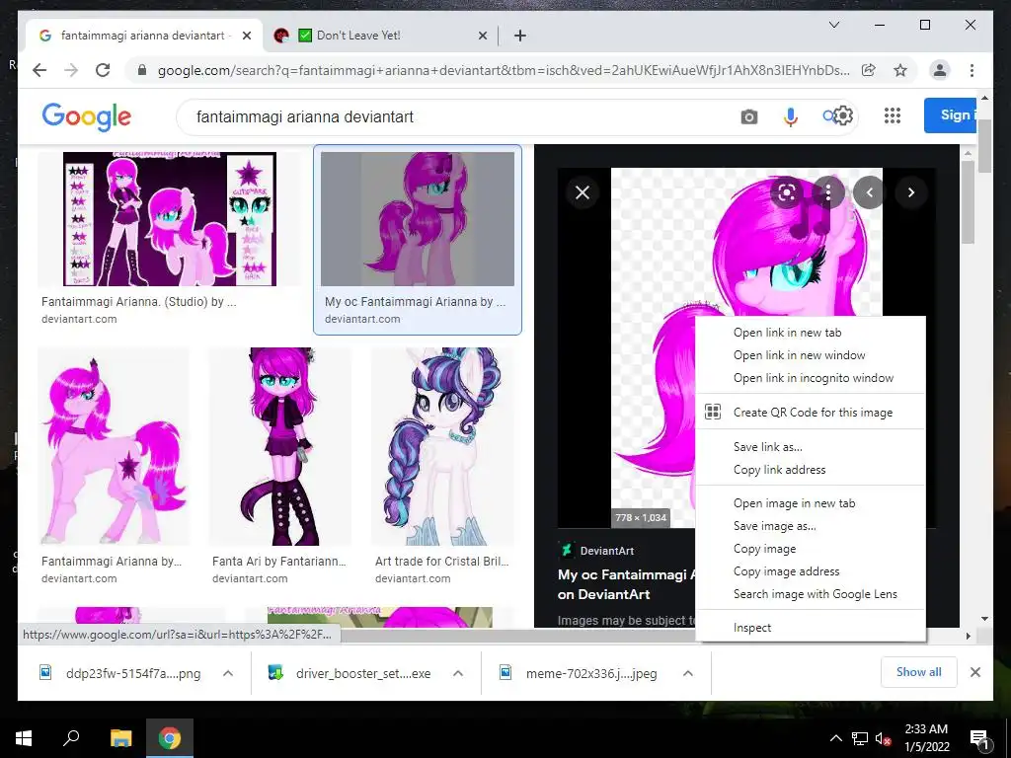1011x758 pixels.
Task: Reload the page with refresh icon
Action: (x=103, y=70)
